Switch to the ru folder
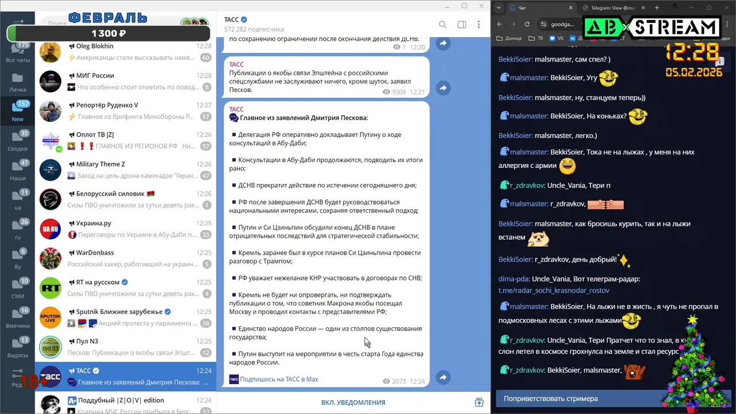The image size is (736, 414). [x=18, y=229]
